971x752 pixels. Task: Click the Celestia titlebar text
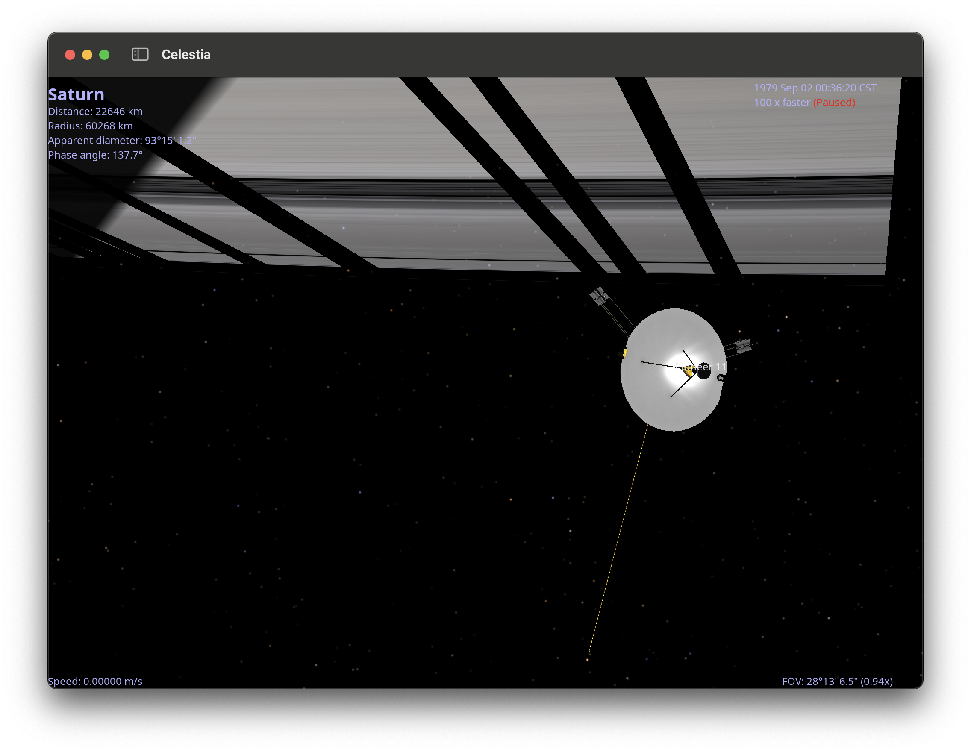click(x=185, y=54)
